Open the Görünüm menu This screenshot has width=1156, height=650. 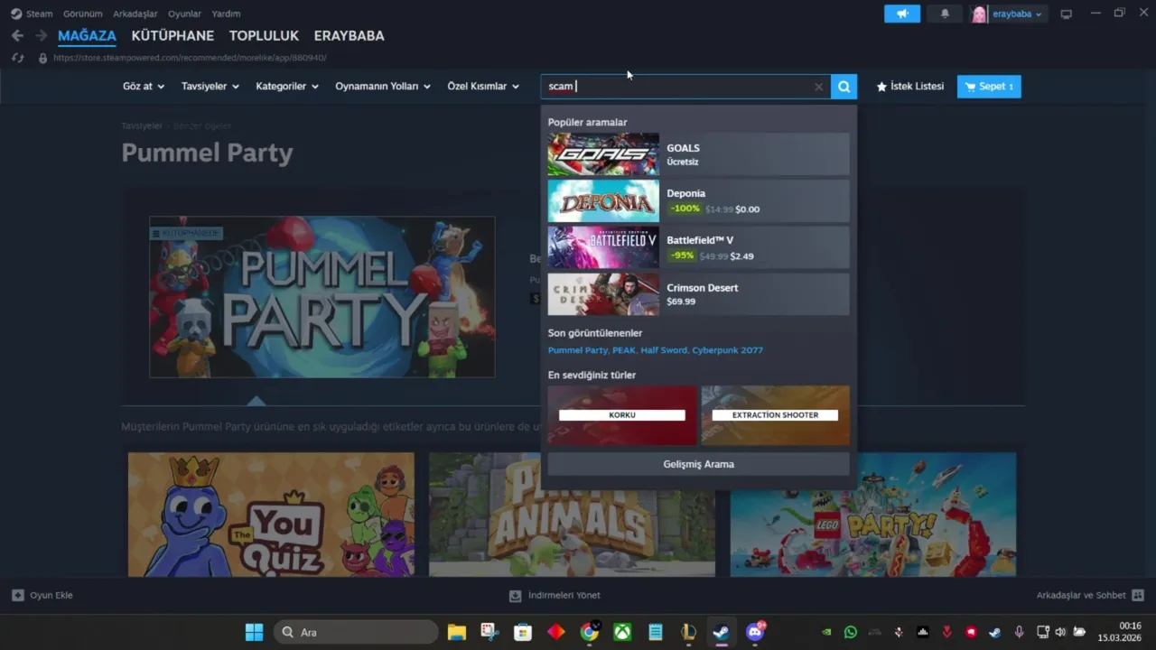(x=82, y=14)
